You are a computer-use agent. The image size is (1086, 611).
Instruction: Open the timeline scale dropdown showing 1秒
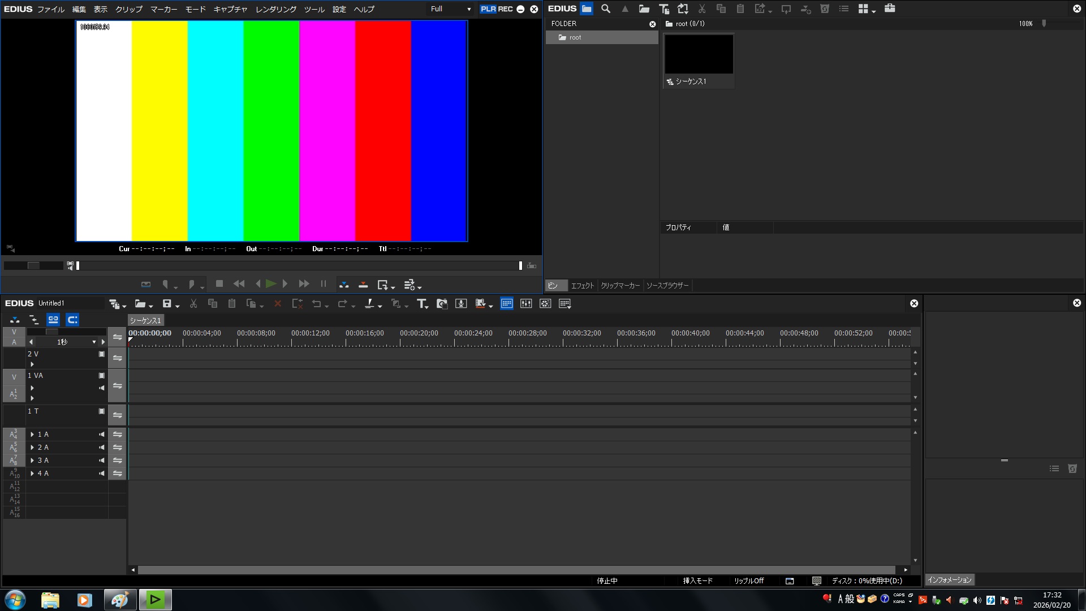point(94,342)
